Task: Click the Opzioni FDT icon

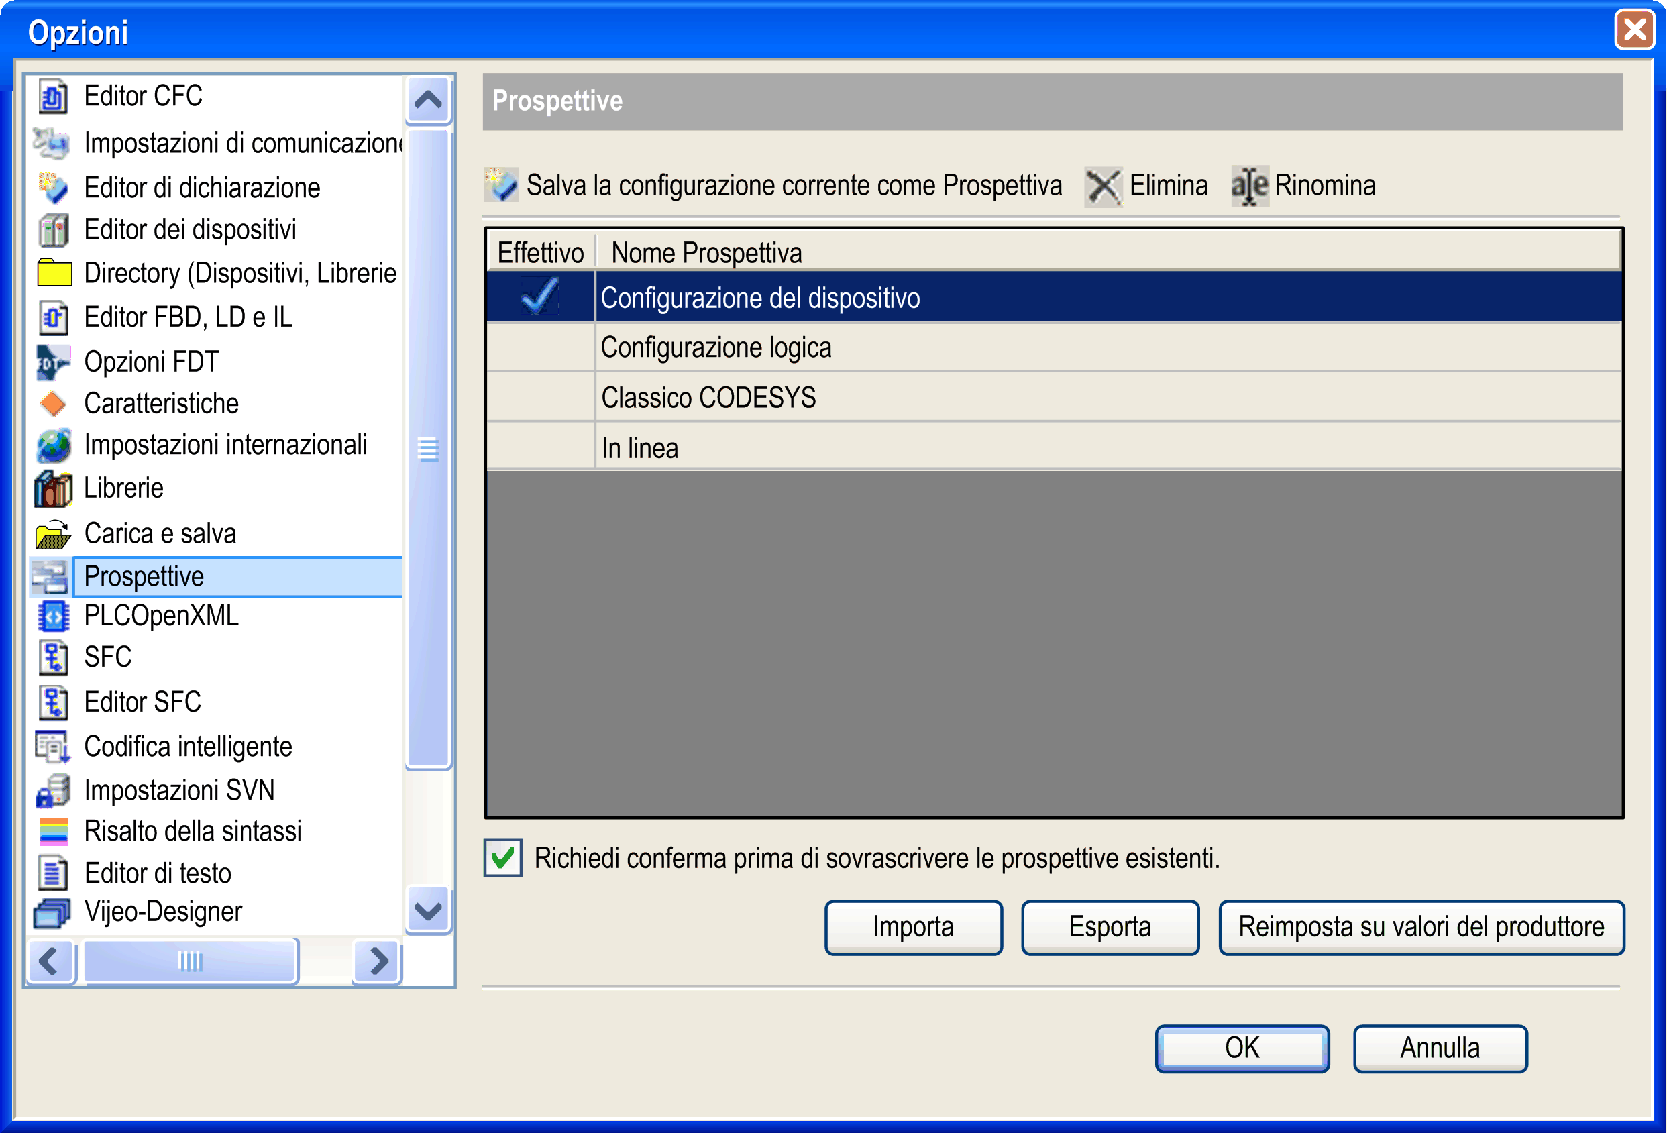Action: coord(52,362)
